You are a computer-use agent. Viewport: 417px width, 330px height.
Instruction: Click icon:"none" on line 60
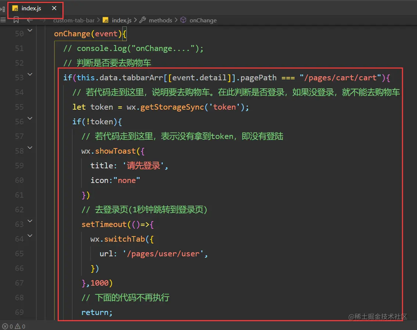point(115,180)
